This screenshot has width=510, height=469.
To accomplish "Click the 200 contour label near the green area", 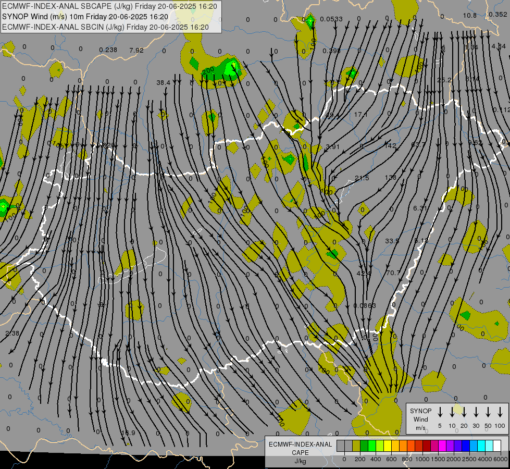I will click(x=207, y=71).
